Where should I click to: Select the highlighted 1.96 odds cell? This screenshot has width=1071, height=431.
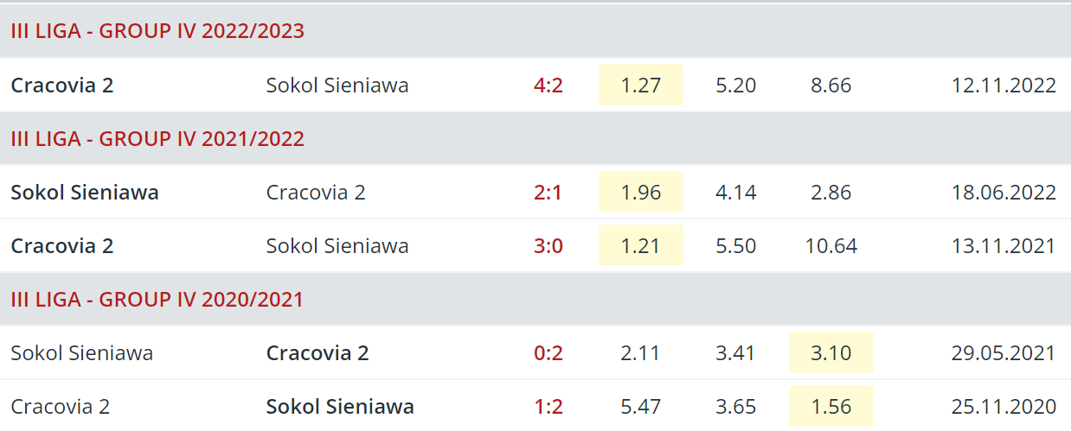coord(641,192)
